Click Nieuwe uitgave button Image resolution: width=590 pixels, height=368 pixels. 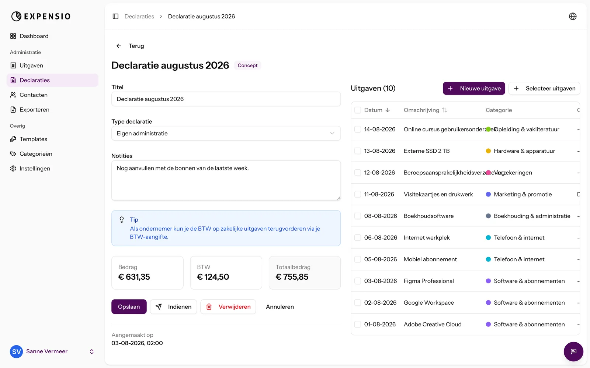[474, 88]
